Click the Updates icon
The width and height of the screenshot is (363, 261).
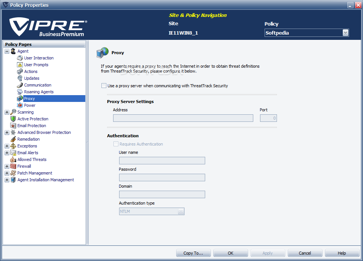click(x=20, y=78)
